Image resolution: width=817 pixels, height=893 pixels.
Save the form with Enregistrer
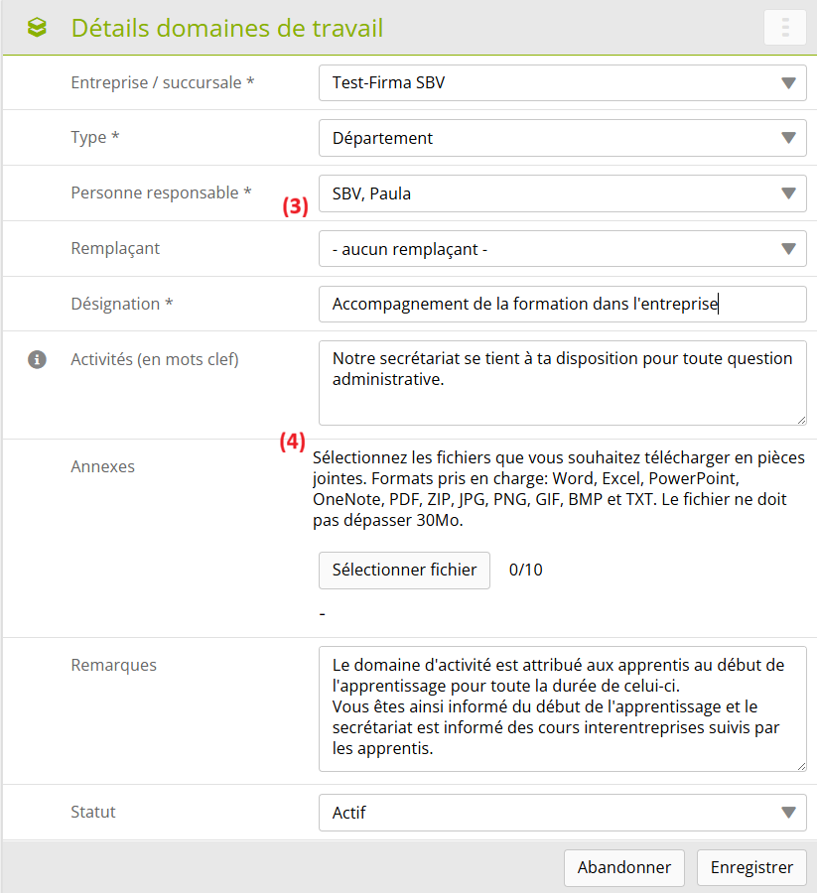[x=751, y=867]
